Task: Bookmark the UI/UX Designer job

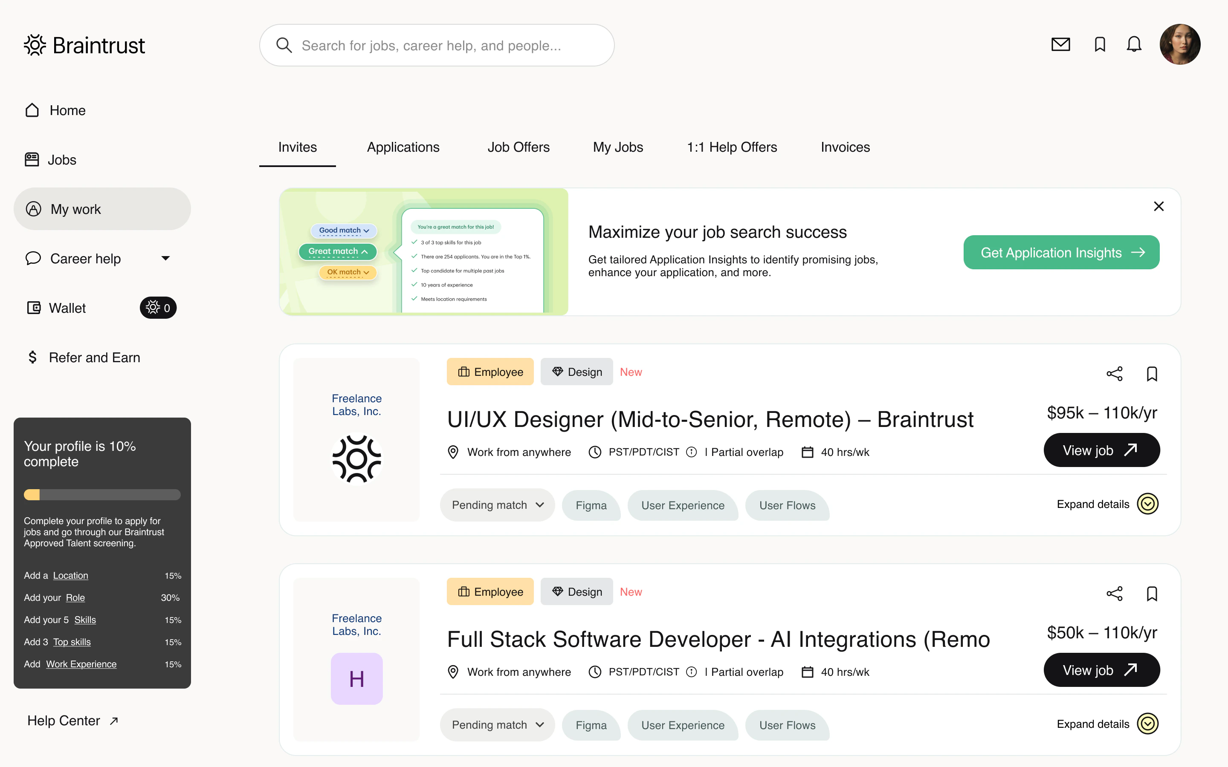Action: [1152, 374]
